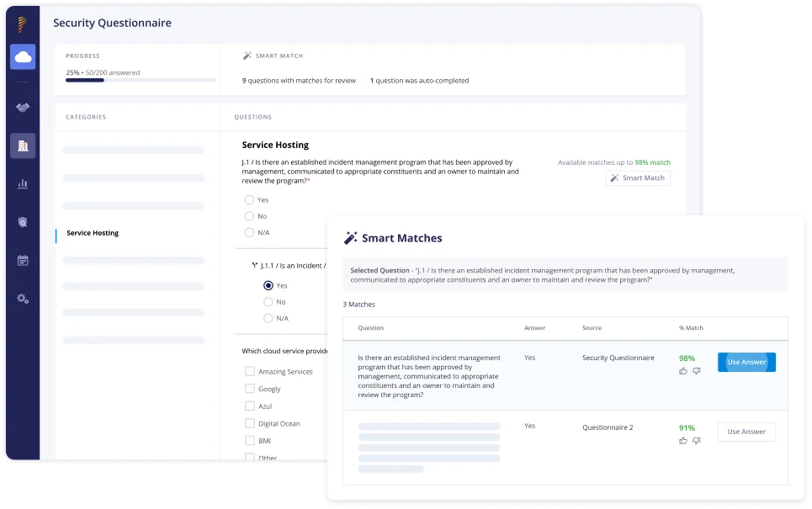Click the 'Security Questionnaire' source cell
This screenshot has width=812, height=509.
[x=618, y=358]
